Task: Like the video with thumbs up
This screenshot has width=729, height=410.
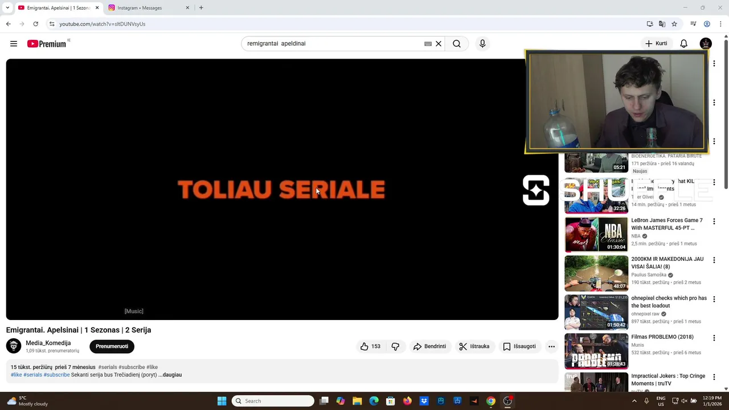Action: [x=370, y=346]
